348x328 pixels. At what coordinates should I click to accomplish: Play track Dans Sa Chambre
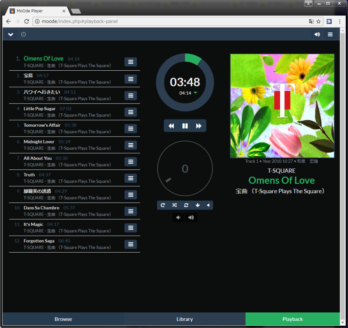41,208
